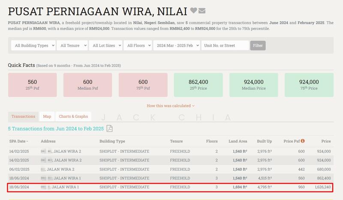Click the envelope email alert icon

click(202, 11)
